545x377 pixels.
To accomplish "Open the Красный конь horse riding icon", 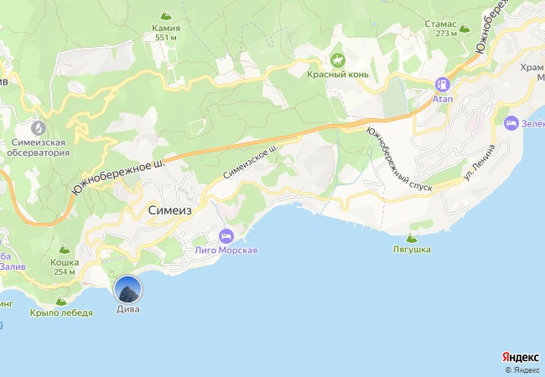I will pyautogui.click(x=338, y=61).
